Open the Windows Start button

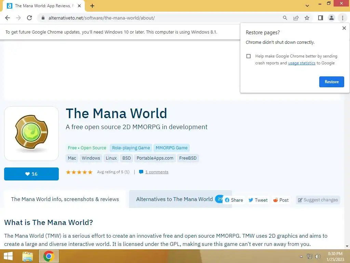point(8,256)
